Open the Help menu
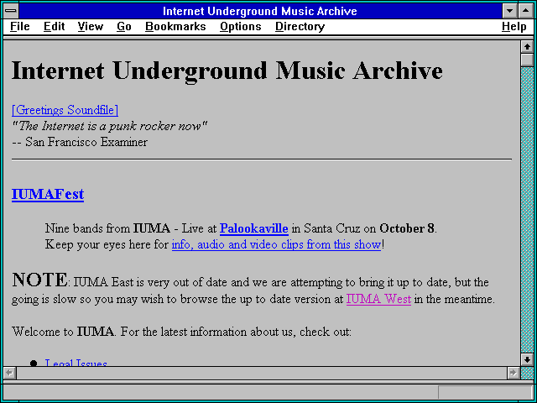The width and height of the screenshot is (537, 403). tap(514, 27)
